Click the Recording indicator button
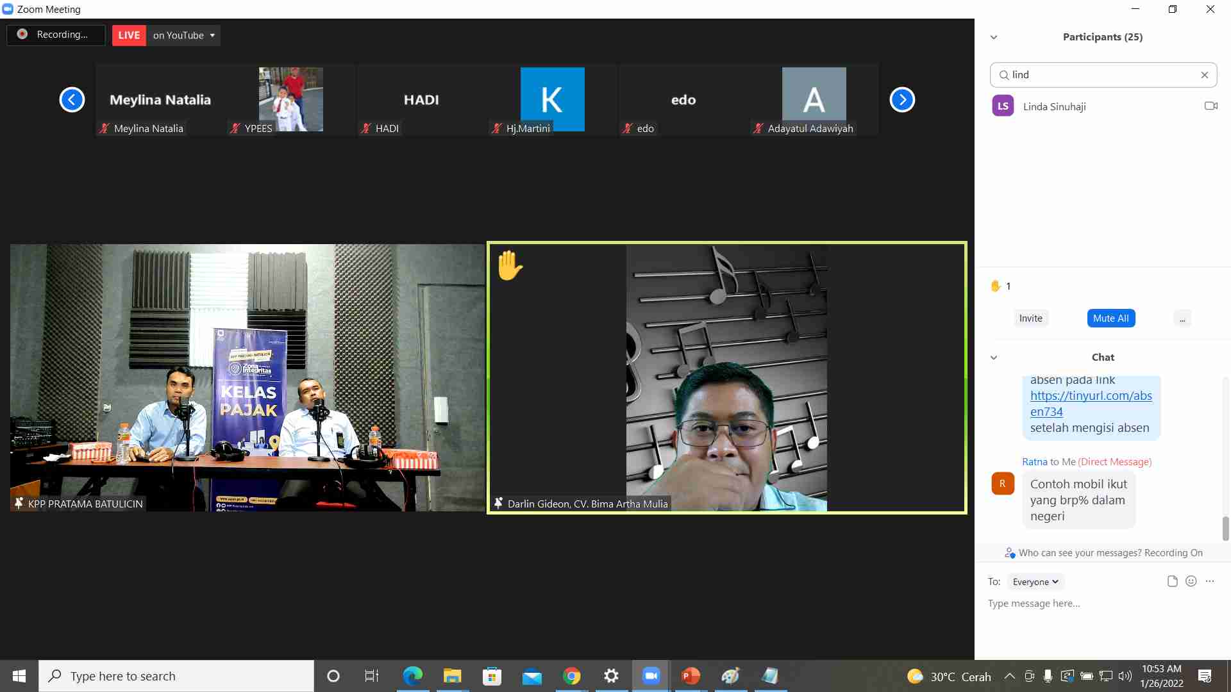Image resolution: width=1231 pixels, height=692 pixels. [x=56, y=35]
